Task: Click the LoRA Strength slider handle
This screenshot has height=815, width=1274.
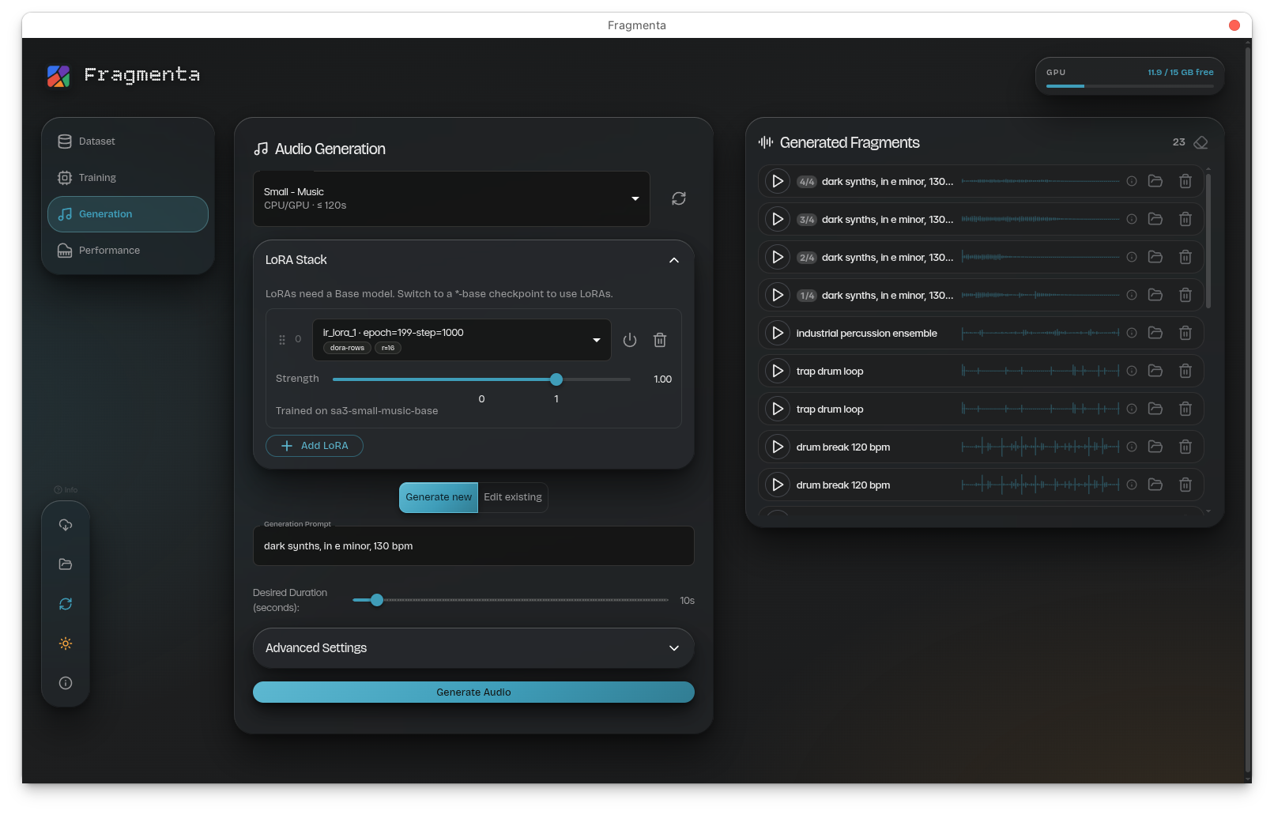Action: coord(556,379)
